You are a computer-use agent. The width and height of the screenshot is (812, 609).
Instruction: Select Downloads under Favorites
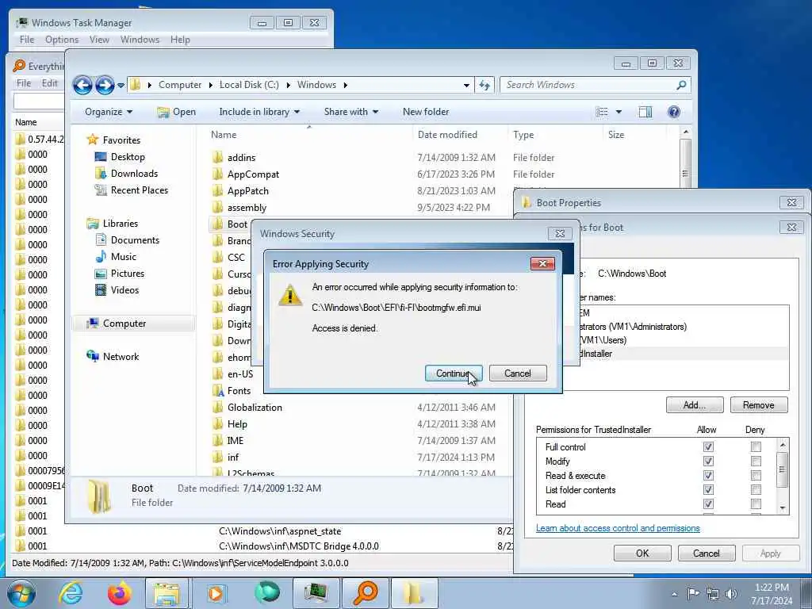click(x=134, y=174)
